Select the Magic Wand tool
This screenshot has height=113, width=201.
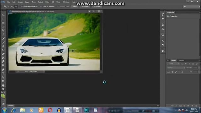click(x=3, y=27)
